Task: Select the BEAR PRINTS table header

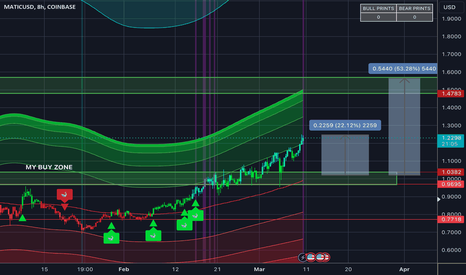Action: [414, 8]
